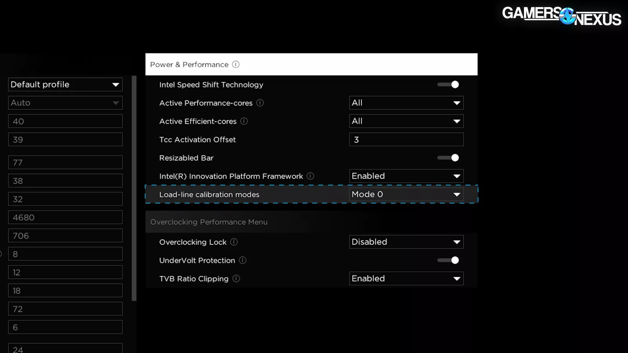628x353 pixels.
Task: Click info icon next to Overclocking Lock
Action: (x=234, y=242)
